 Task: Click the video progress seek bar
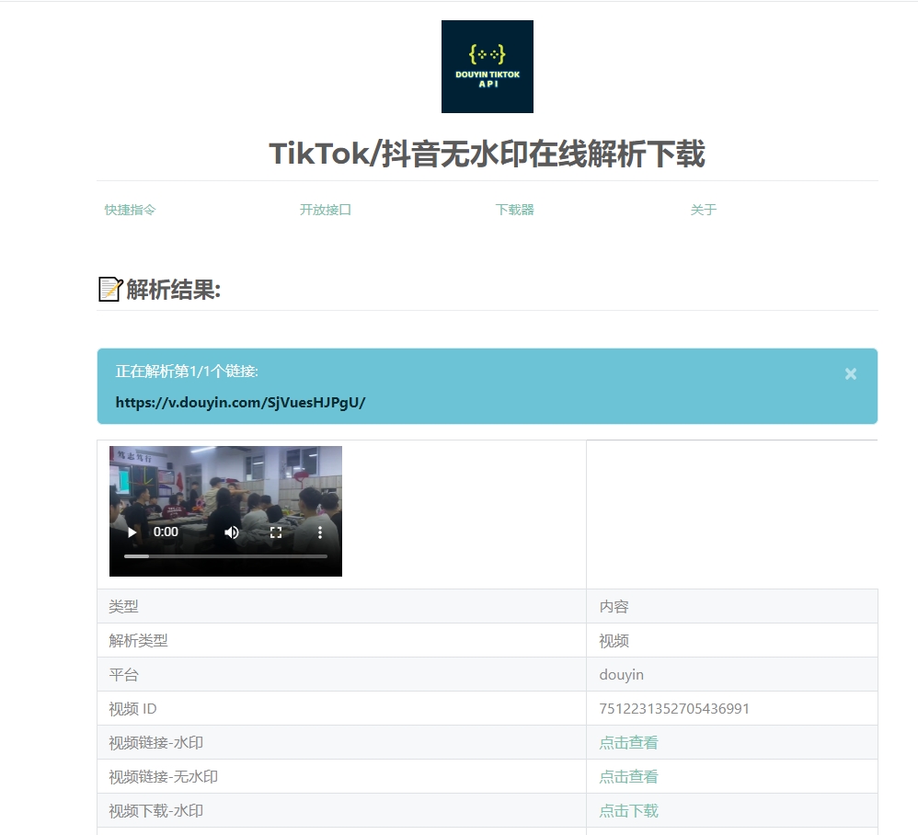225,556
